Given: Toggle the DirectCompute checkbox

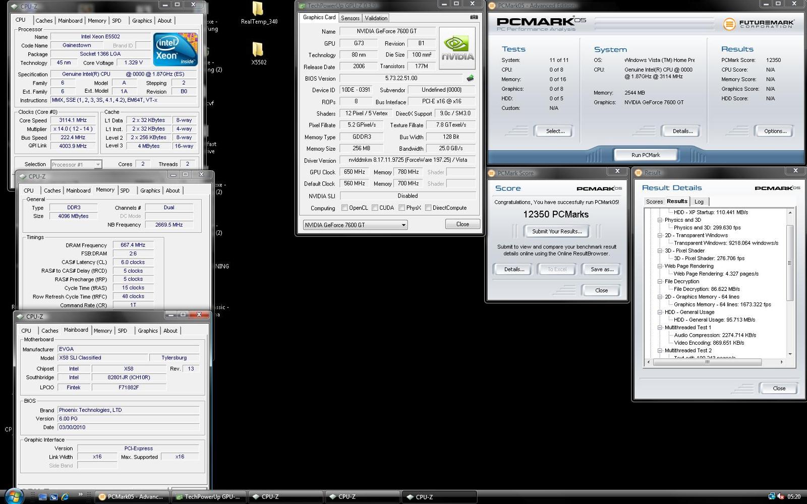Looking at the screenshot, I should coord(428,208).
